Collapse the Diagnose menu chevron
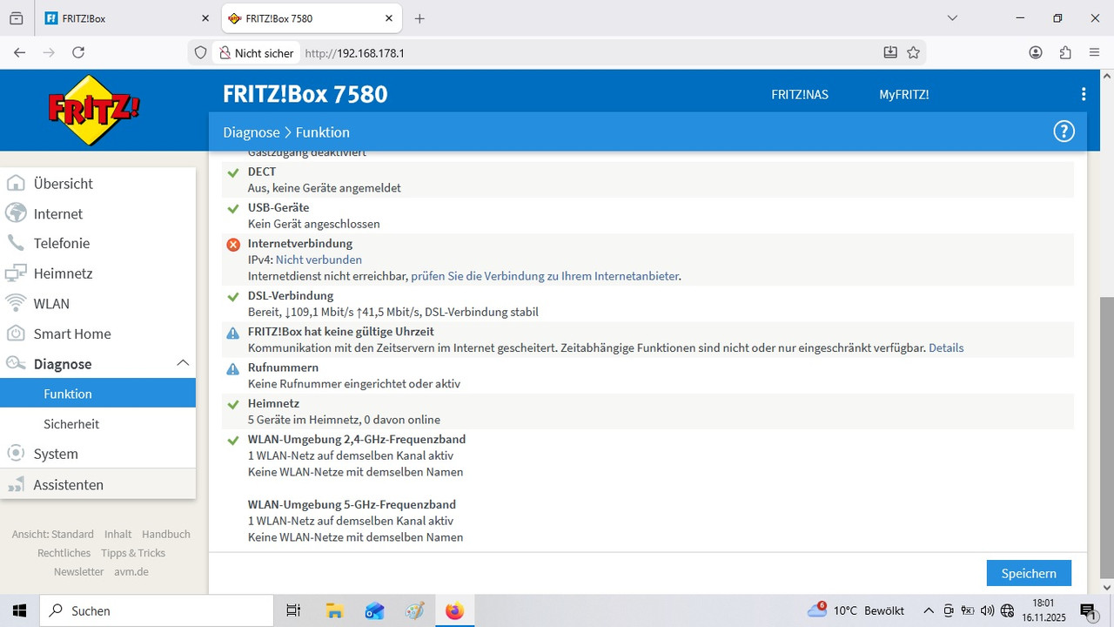This screenshot has width=1114, height=627. tap(183, 363)
